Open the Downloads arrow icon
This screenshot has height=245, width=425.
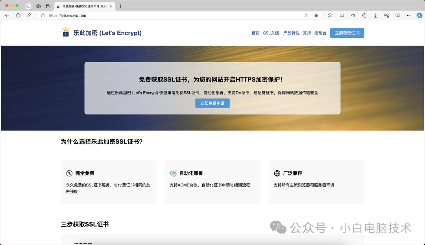375,15
